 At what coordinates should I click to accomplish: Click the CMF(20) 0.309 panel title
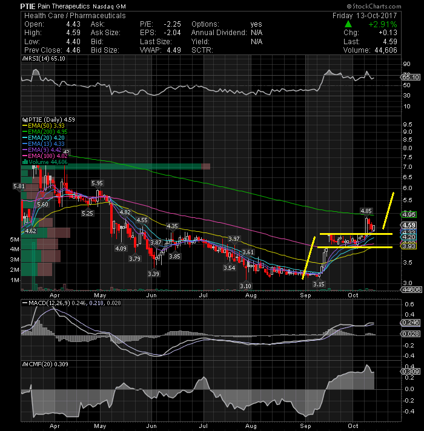point(48,364)
